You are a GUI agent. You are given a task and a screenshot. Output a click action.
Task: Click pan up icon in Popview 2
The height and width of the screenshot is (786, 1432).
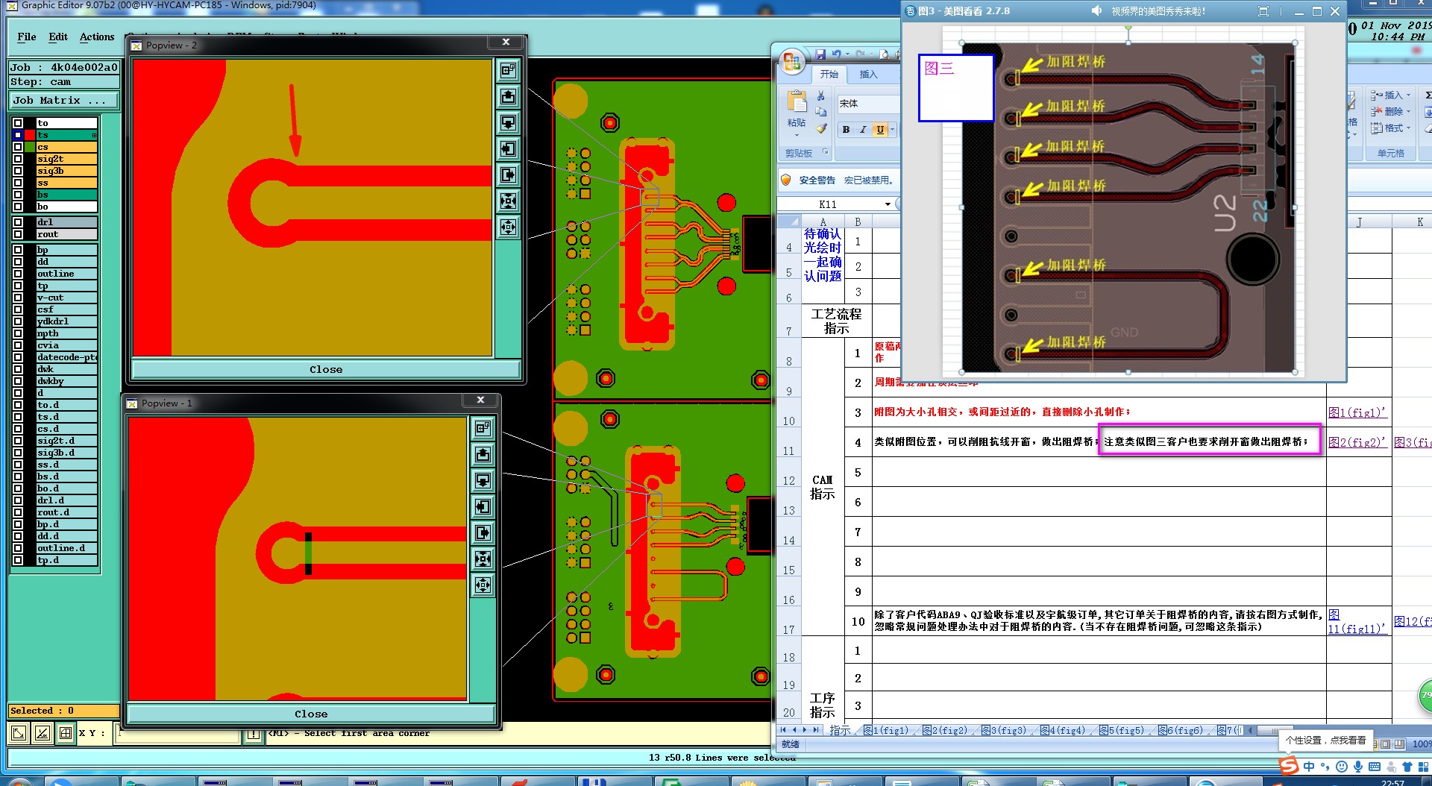(x=508, y=96)
